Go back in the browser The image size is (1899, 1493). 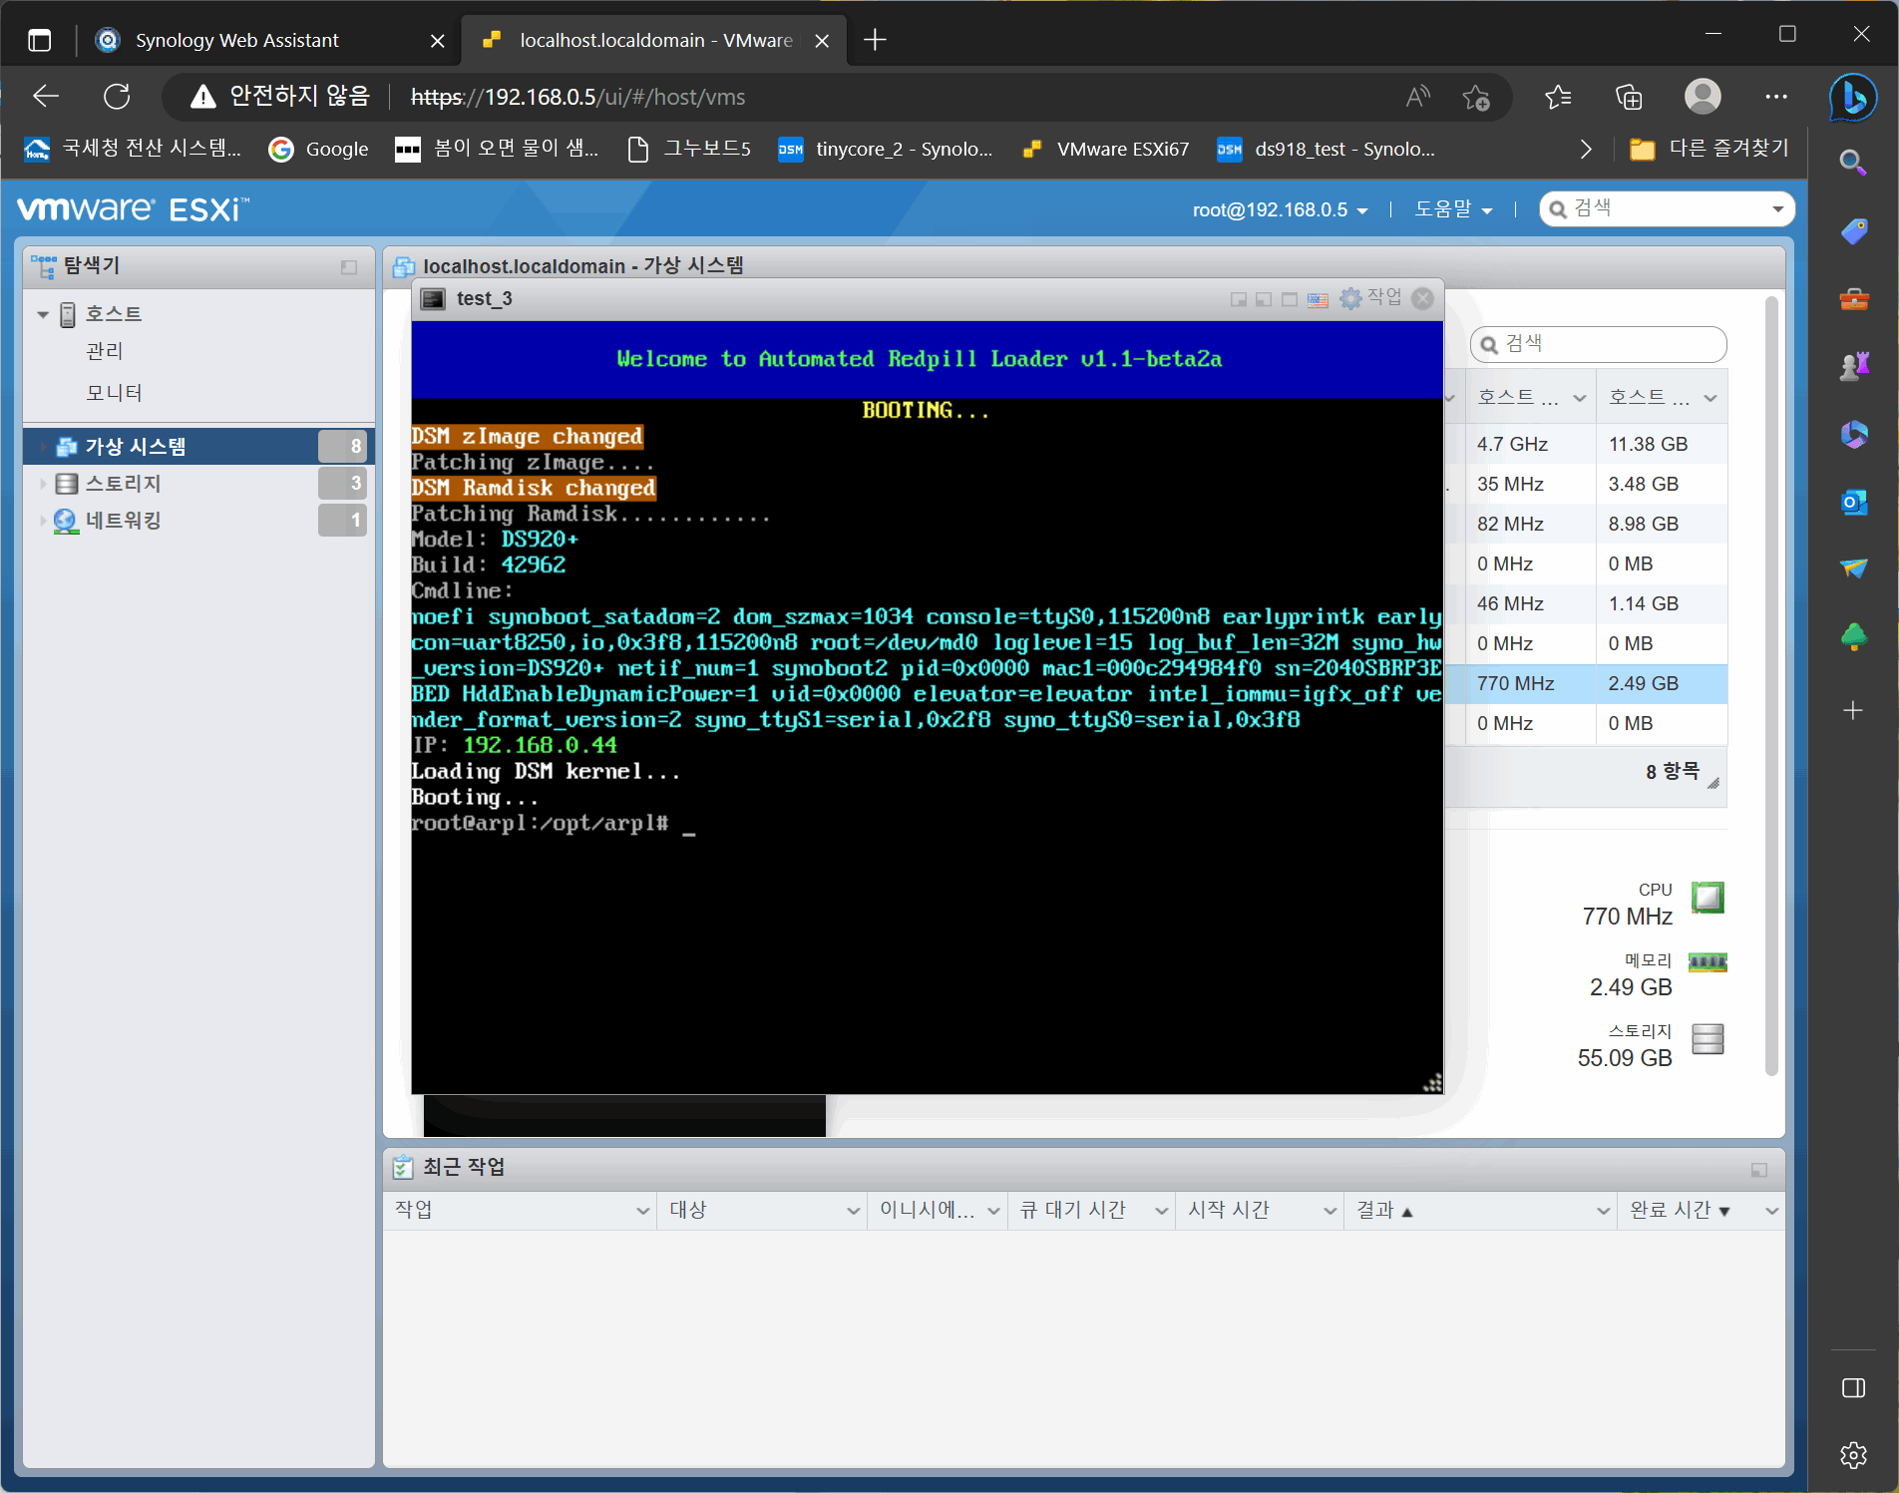click(46, 97)
